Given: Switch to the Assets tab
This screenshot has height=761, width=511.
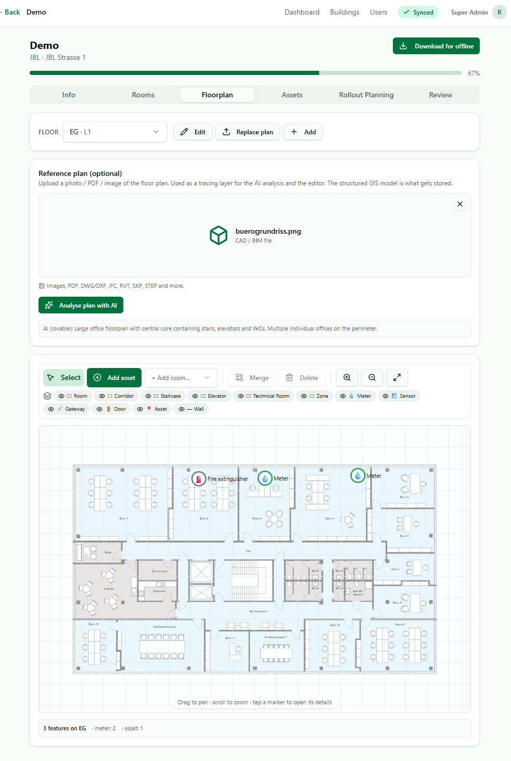Looking at the screenshot, I should [x=292, y=95].
